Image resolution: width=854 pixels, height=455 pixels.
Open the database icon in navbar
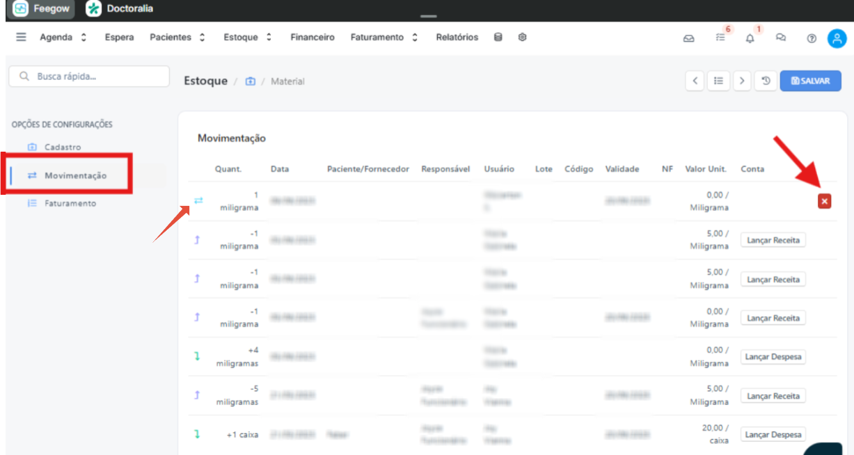[x=498, y=38]
